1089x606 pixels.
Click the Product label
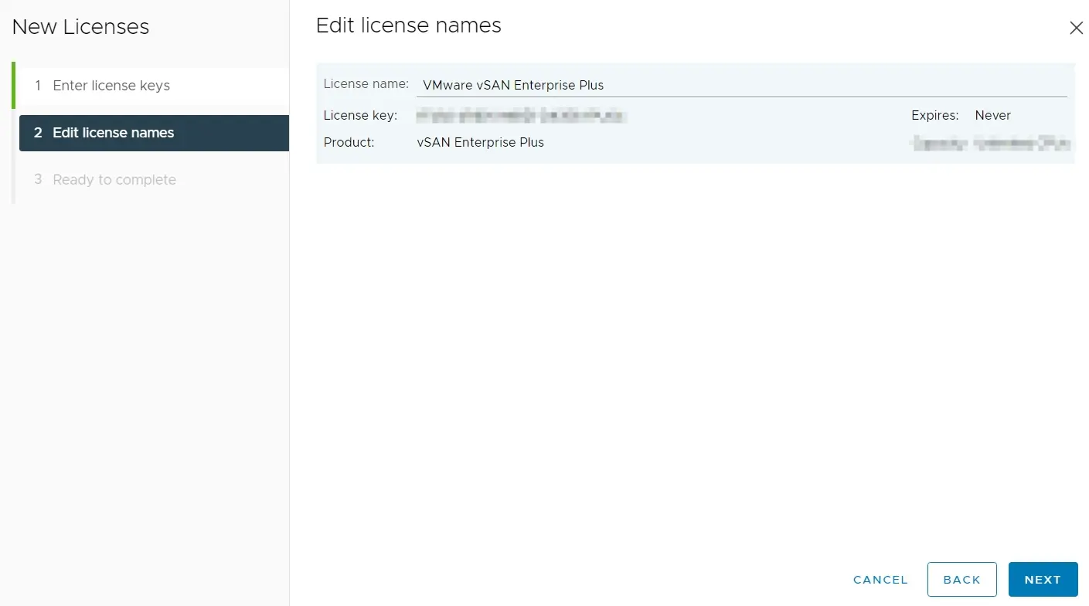pos(349,143)
